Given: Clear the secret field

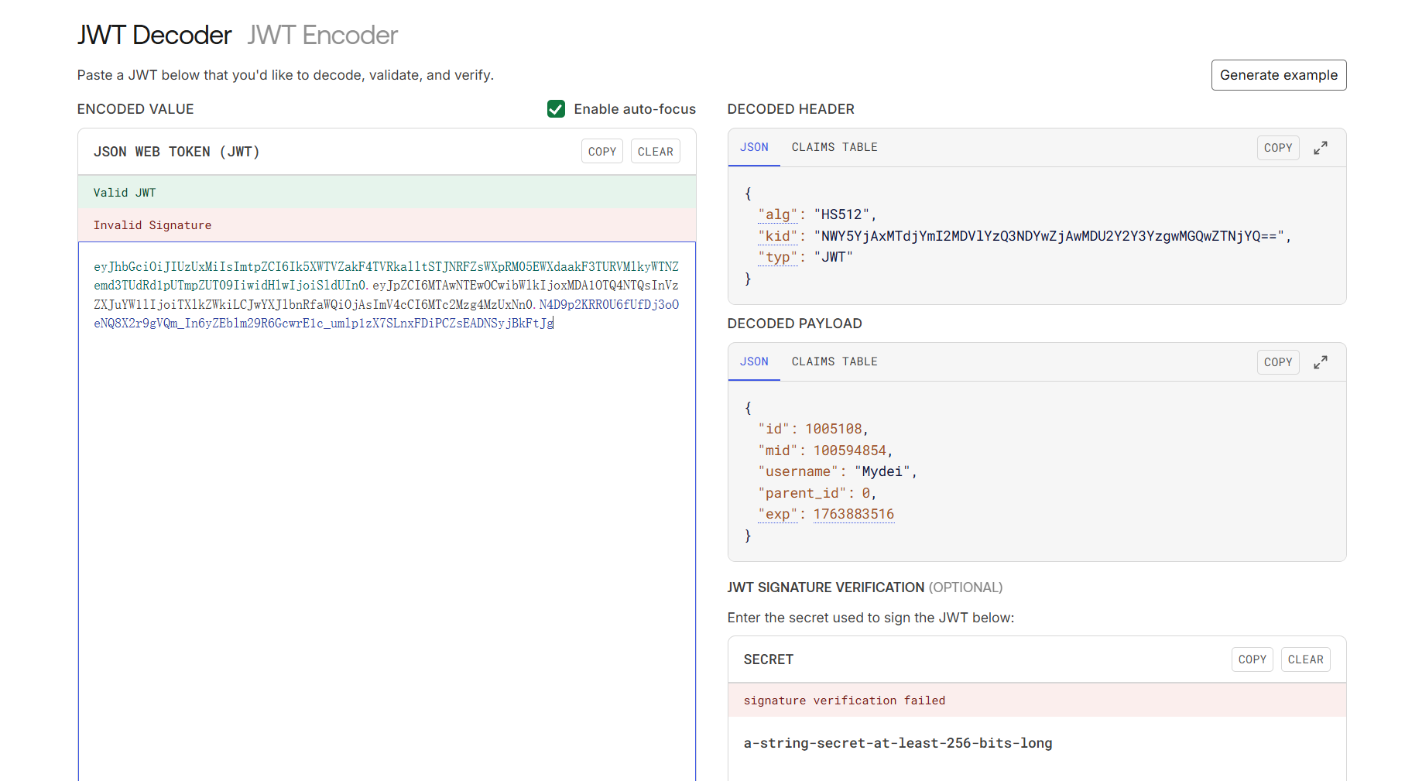Looking at the screenshot, I should coord(1305,659).
